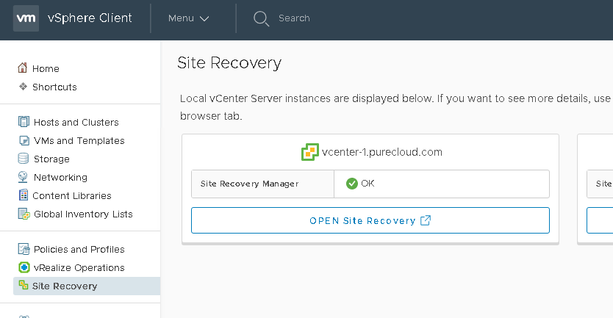Click the Hosts and Clusters icon
The height and width of the screenshot is (318, 613).
24,121
